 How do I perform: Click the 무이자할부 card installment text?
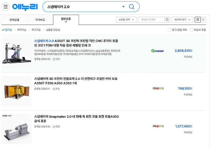click(77, 52)
